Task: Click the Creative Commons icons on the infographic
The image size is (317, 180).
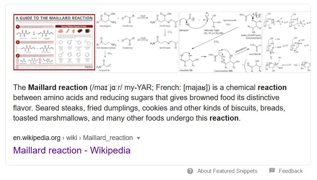Action: tap(89, 67)
